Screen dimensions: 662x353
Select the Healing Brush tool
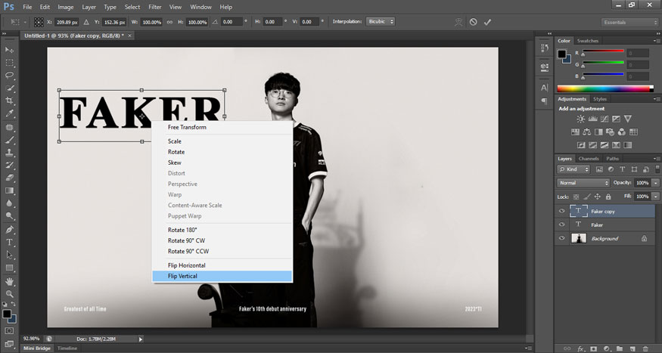[x=9, y=127]
